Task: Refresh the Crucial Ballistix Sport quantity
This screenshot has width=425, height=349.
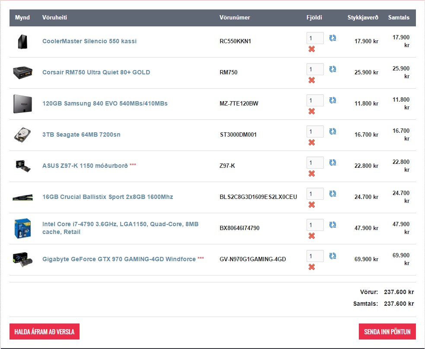Action: pyautogui.click(x=332, y=194)
